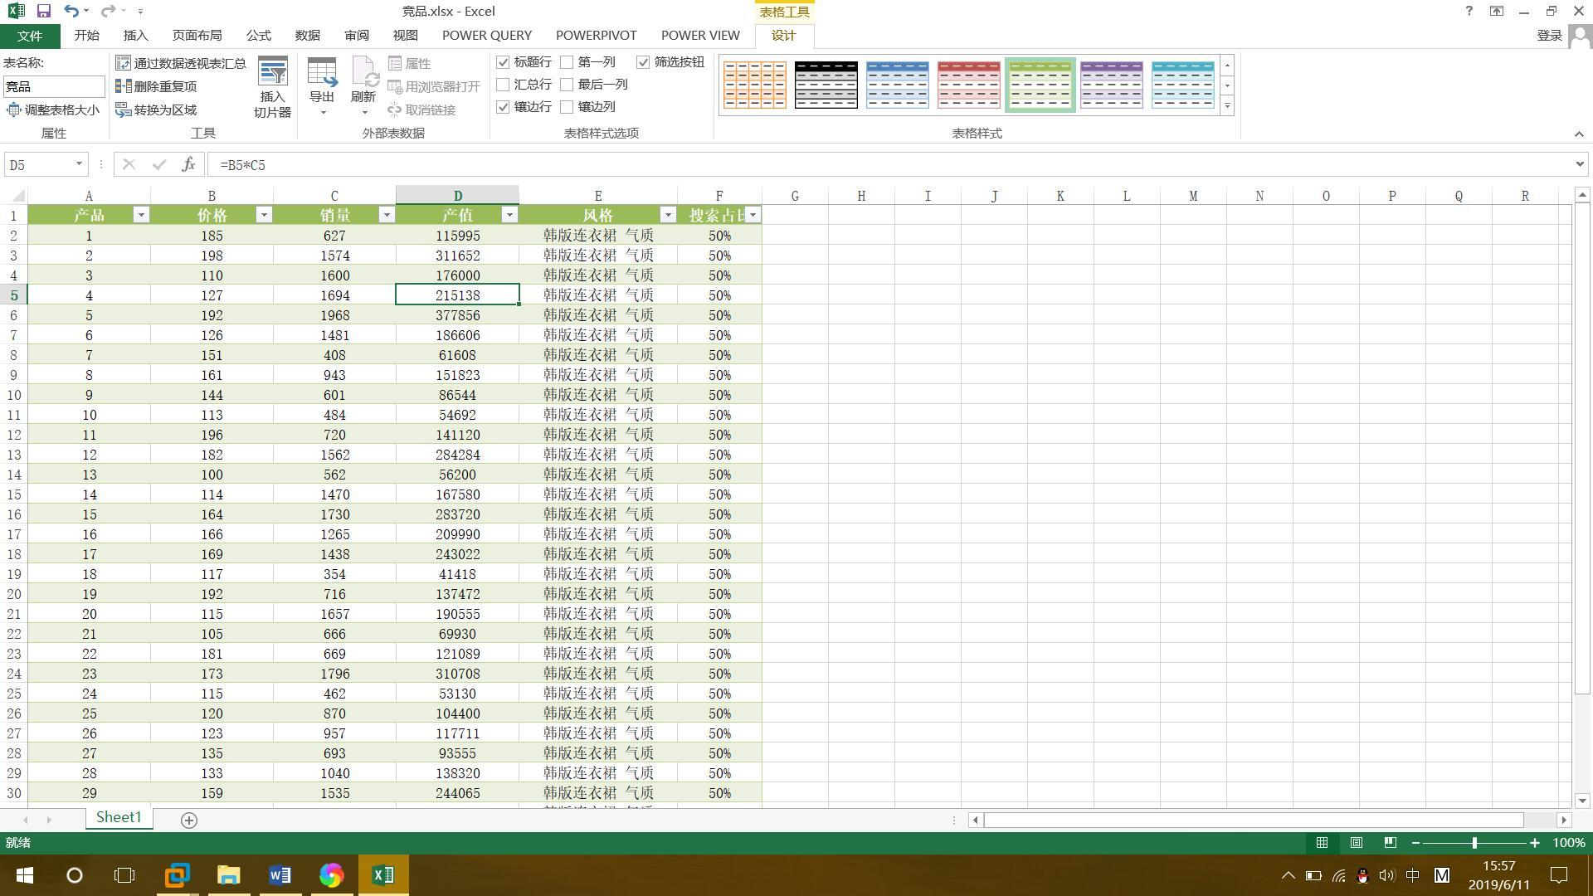Enable the First Column (第一列) checkbox

tap(567, 62)
